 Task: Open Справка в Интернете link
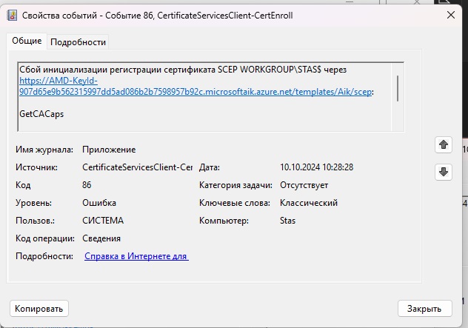coord(136,256)
